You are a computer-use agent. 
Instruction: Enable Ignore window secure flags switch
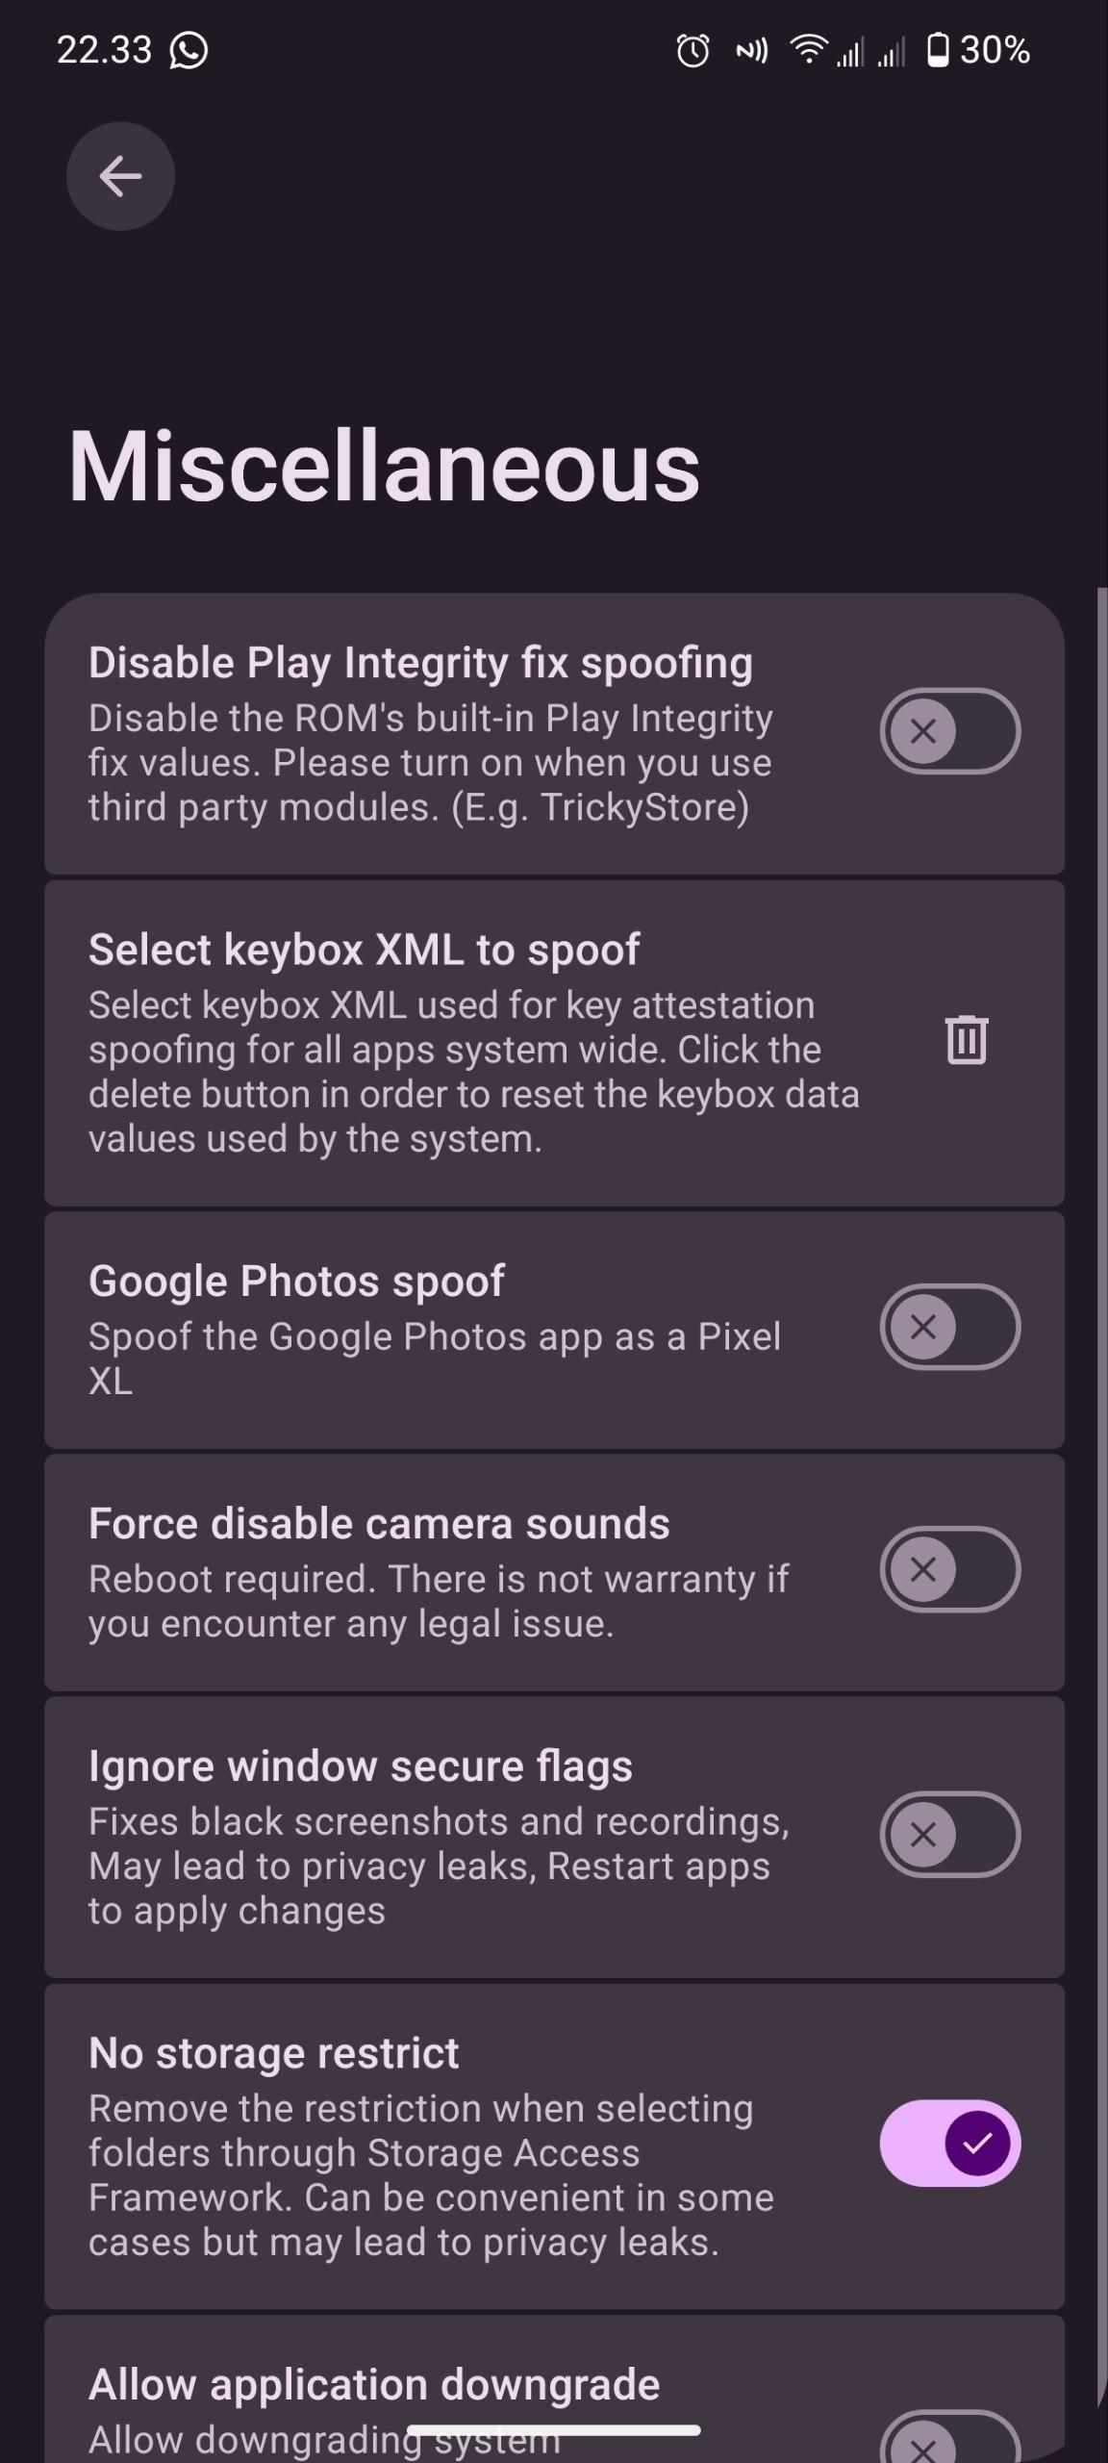(x=949, y=1834)
